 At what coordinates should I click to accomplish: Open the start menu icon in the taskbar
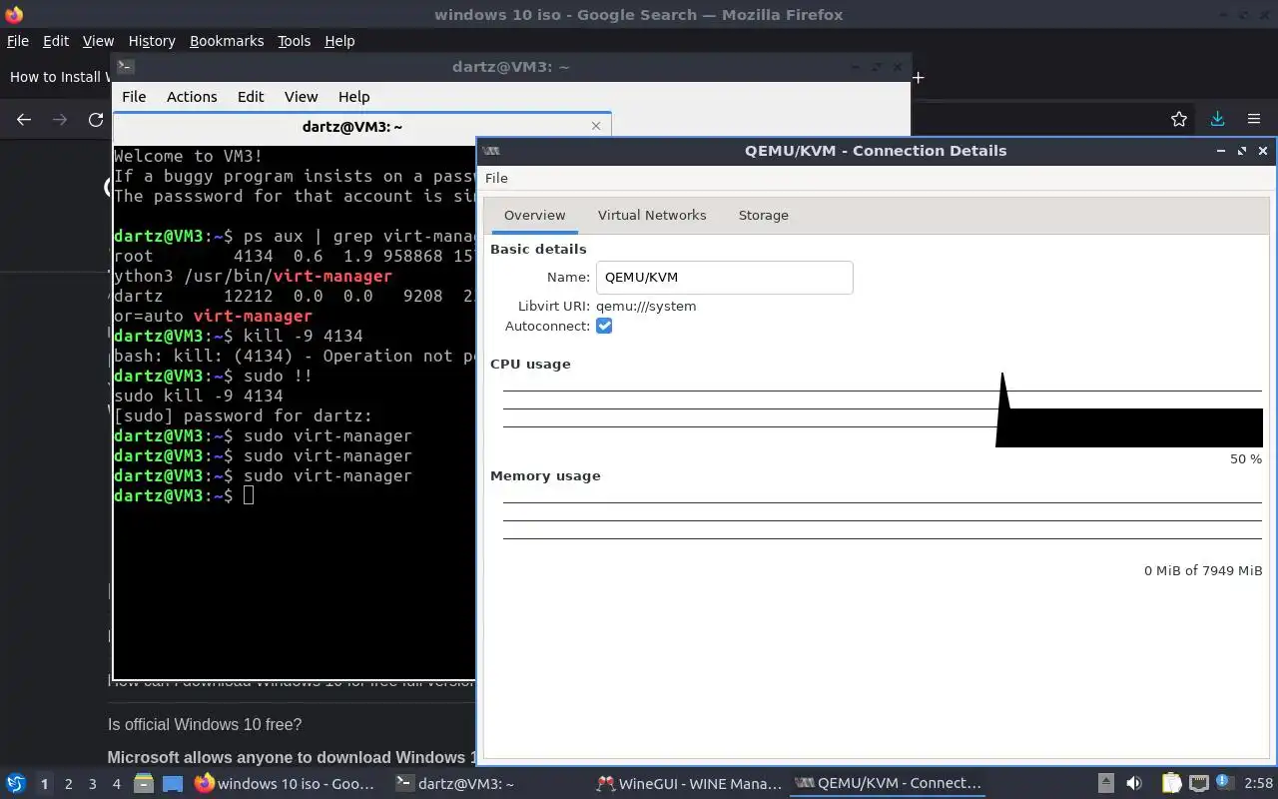coord(16,783)
